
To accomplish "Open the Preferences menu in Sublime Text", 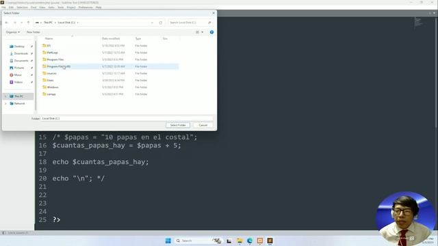I will 86,8.
